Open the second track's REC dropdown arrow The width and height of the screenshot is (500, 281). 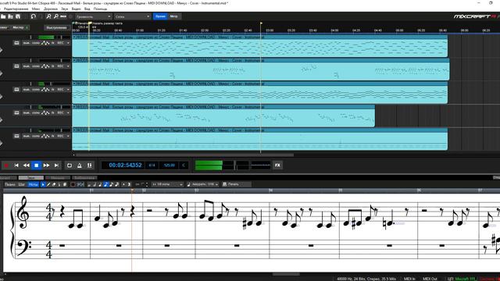click(68, 66)
